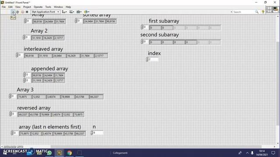Click reversed array index stepper
The image size is (280, 157).
(10, 114)
